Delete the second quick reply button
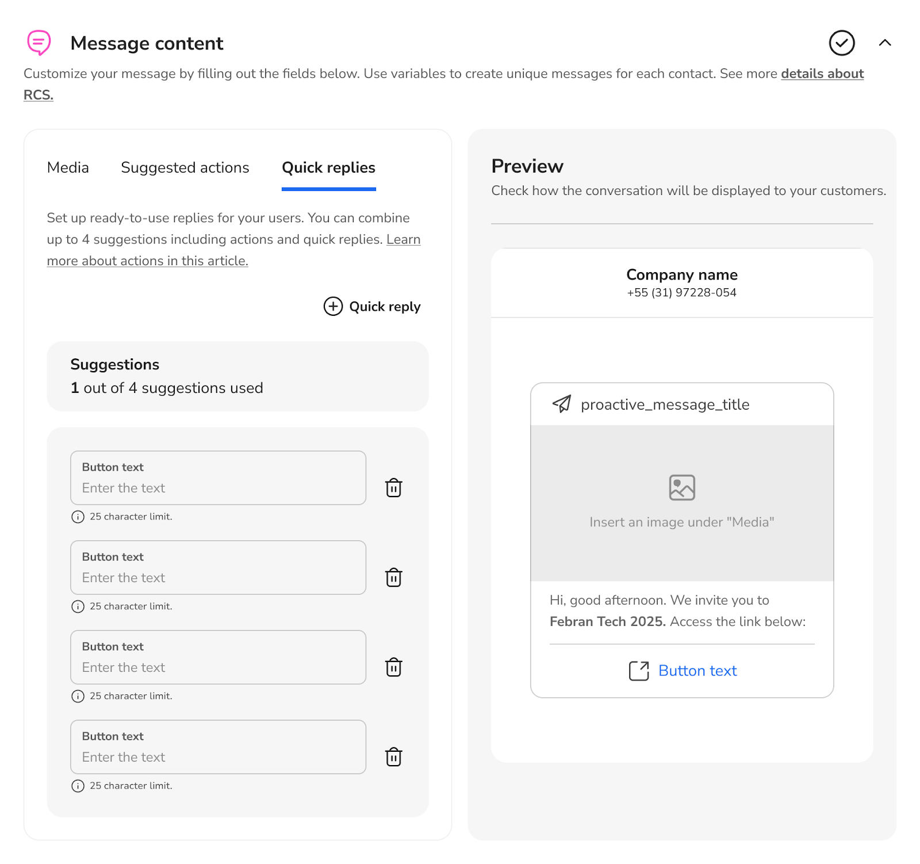Screen dimensions: 920x864 point(393,578)
